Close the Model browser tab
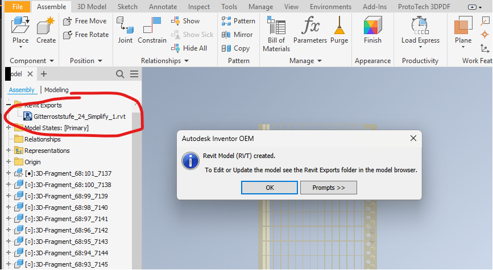 pos(30,74)
